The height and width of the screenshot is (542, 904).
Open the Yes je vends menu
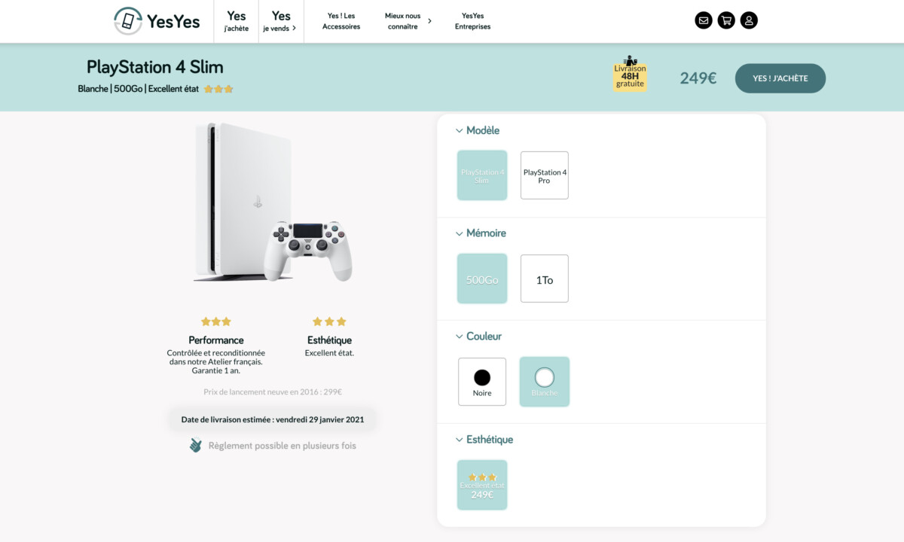[281, 21]
